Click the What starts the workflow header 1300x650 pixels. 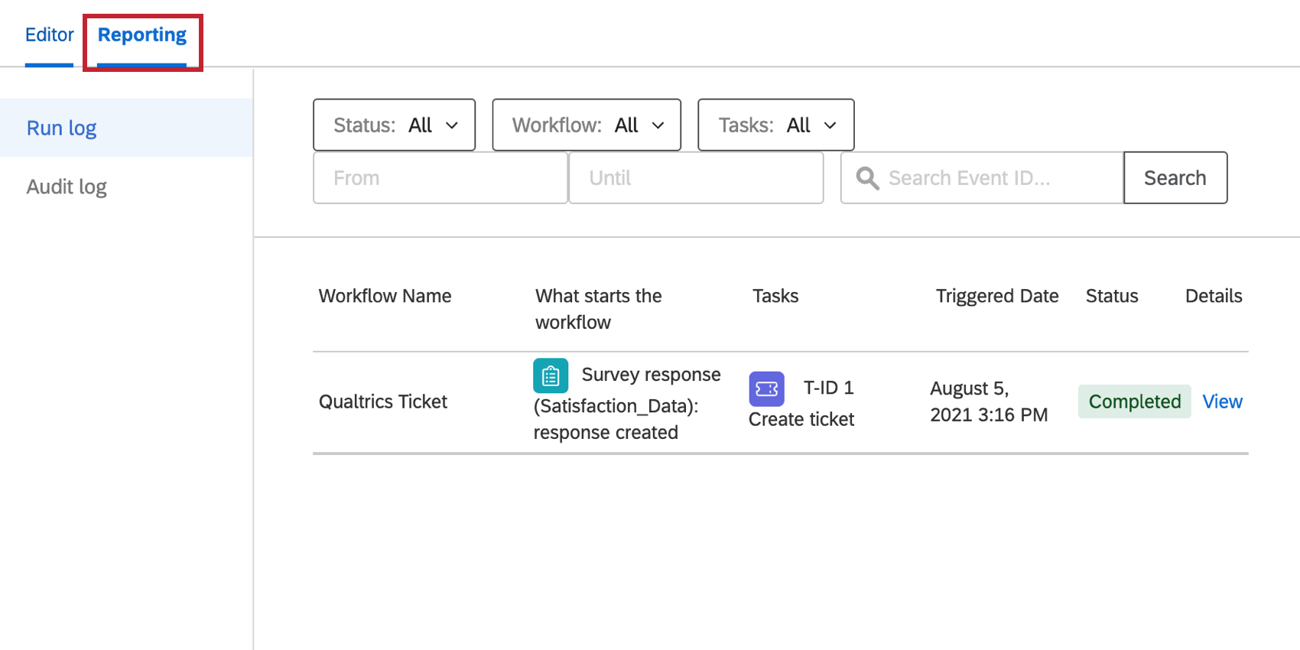coord(599,309)
